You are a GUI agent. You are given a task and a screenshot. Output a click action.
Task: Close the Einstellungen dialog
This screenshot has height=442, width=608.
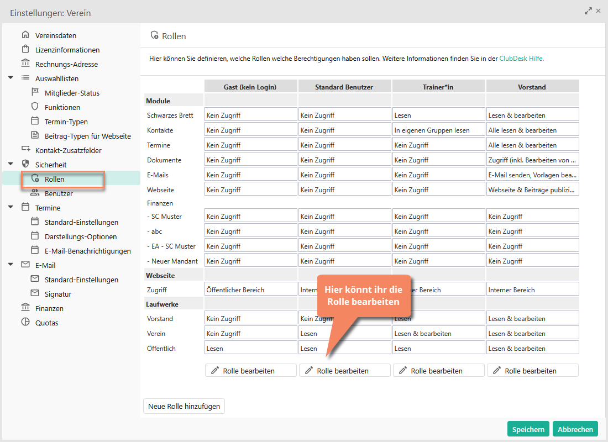[598, 11]
